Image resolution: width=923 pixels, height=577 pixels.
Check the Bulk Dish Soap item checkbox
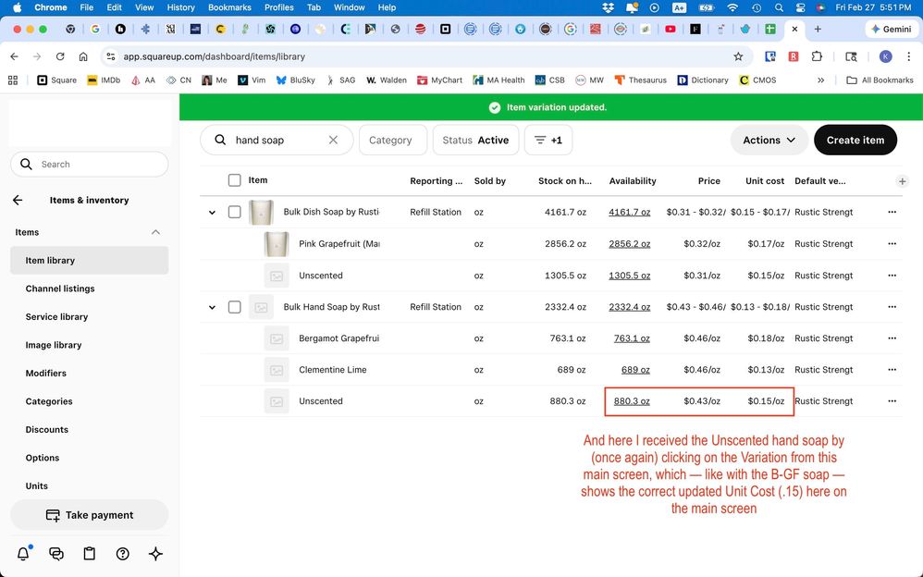click(234, 212)
